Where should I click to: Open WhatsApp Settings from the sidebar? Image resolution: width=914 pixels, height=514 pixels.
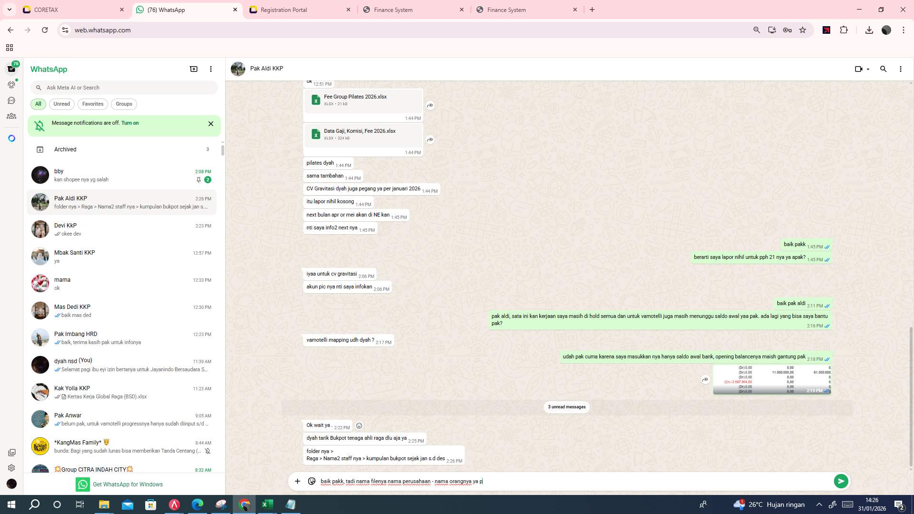tap(11, 468)
